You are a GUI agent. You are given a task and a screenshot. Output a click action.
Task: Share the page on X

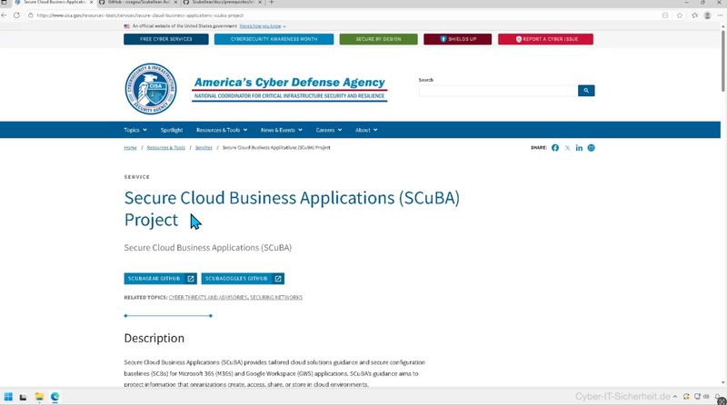point(567,148)
